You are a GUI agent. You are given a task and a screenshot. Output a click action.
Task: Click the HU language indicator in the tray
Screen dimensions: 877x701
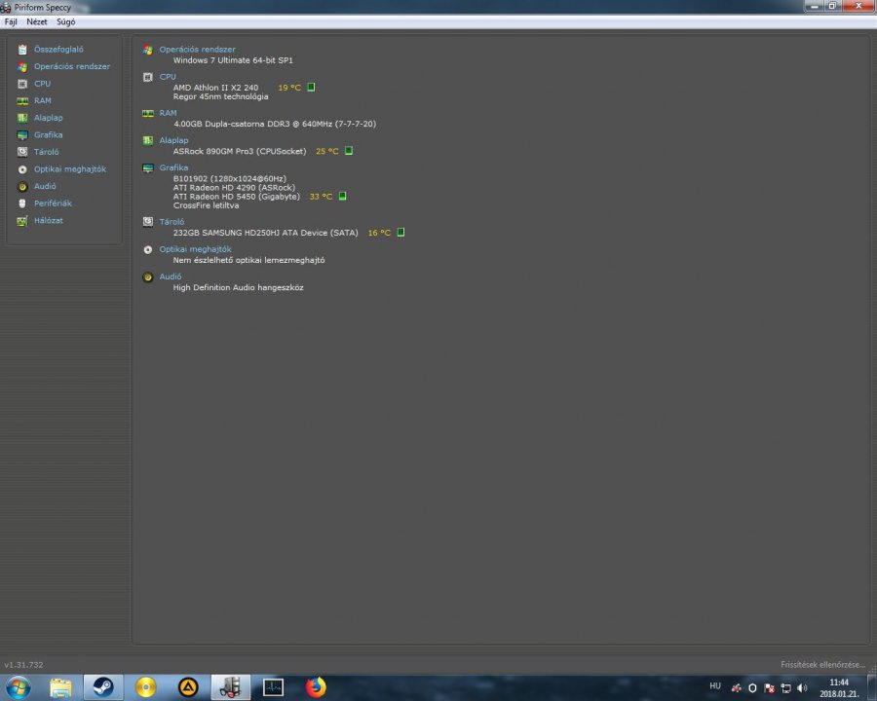click(715, 685)
